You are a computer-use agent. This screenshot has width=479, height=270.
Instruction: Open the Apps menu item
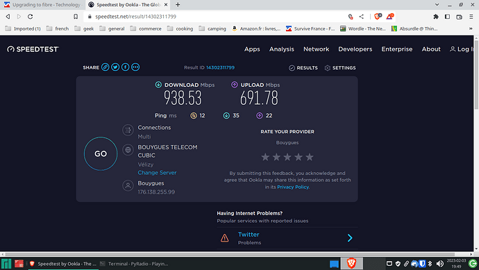click(252, 49)
